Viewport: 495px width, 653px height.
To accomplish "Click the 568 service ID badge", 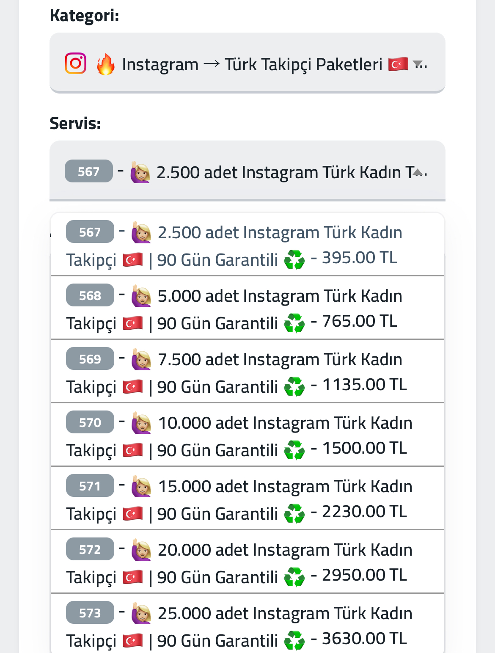I will coord(90,295).
